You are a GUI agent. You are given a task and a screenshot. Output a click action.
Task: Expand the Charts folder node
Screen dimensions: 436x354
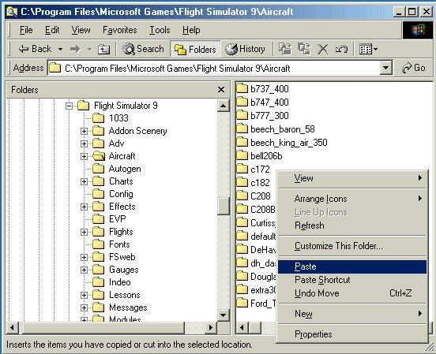[84, 181]
